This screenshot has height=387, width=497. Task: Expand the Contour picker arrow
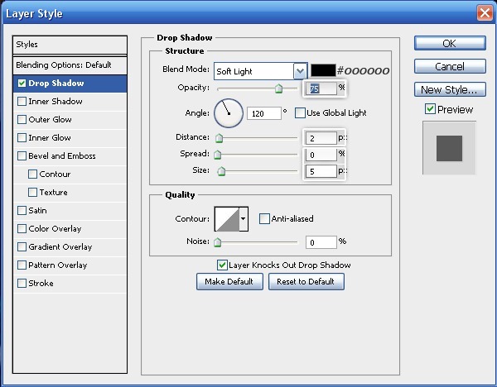click(x=243, y=218)
